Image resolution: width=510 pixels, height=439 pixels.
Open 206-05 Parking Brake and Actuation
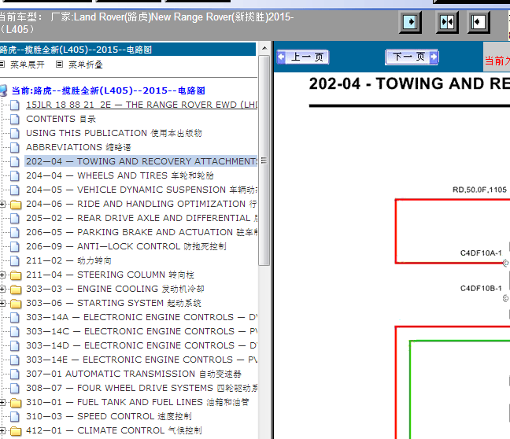click(x=142, y=232)
